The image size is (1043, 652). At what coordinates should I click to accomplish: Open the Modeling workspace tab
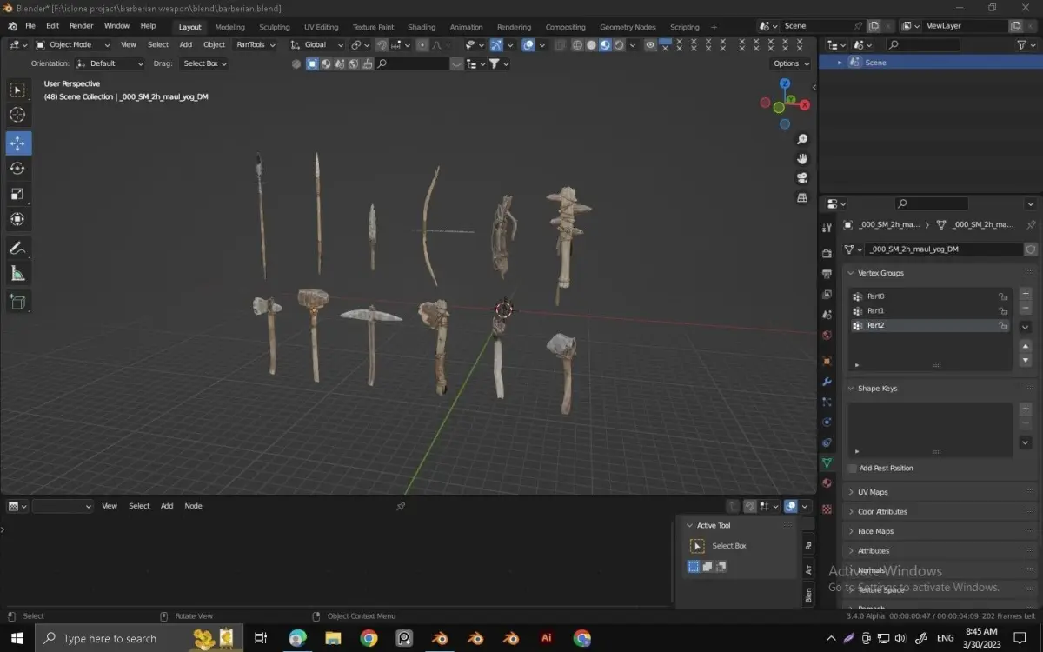229,27
